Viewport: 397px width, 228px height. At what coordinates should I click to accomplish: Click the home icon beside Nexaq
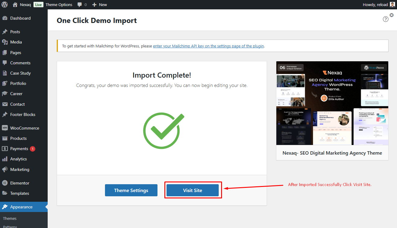click(15, 5)
